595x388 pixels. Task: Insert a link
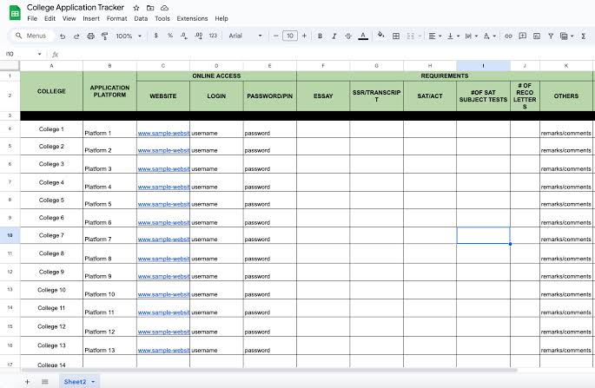click(508, 36)
